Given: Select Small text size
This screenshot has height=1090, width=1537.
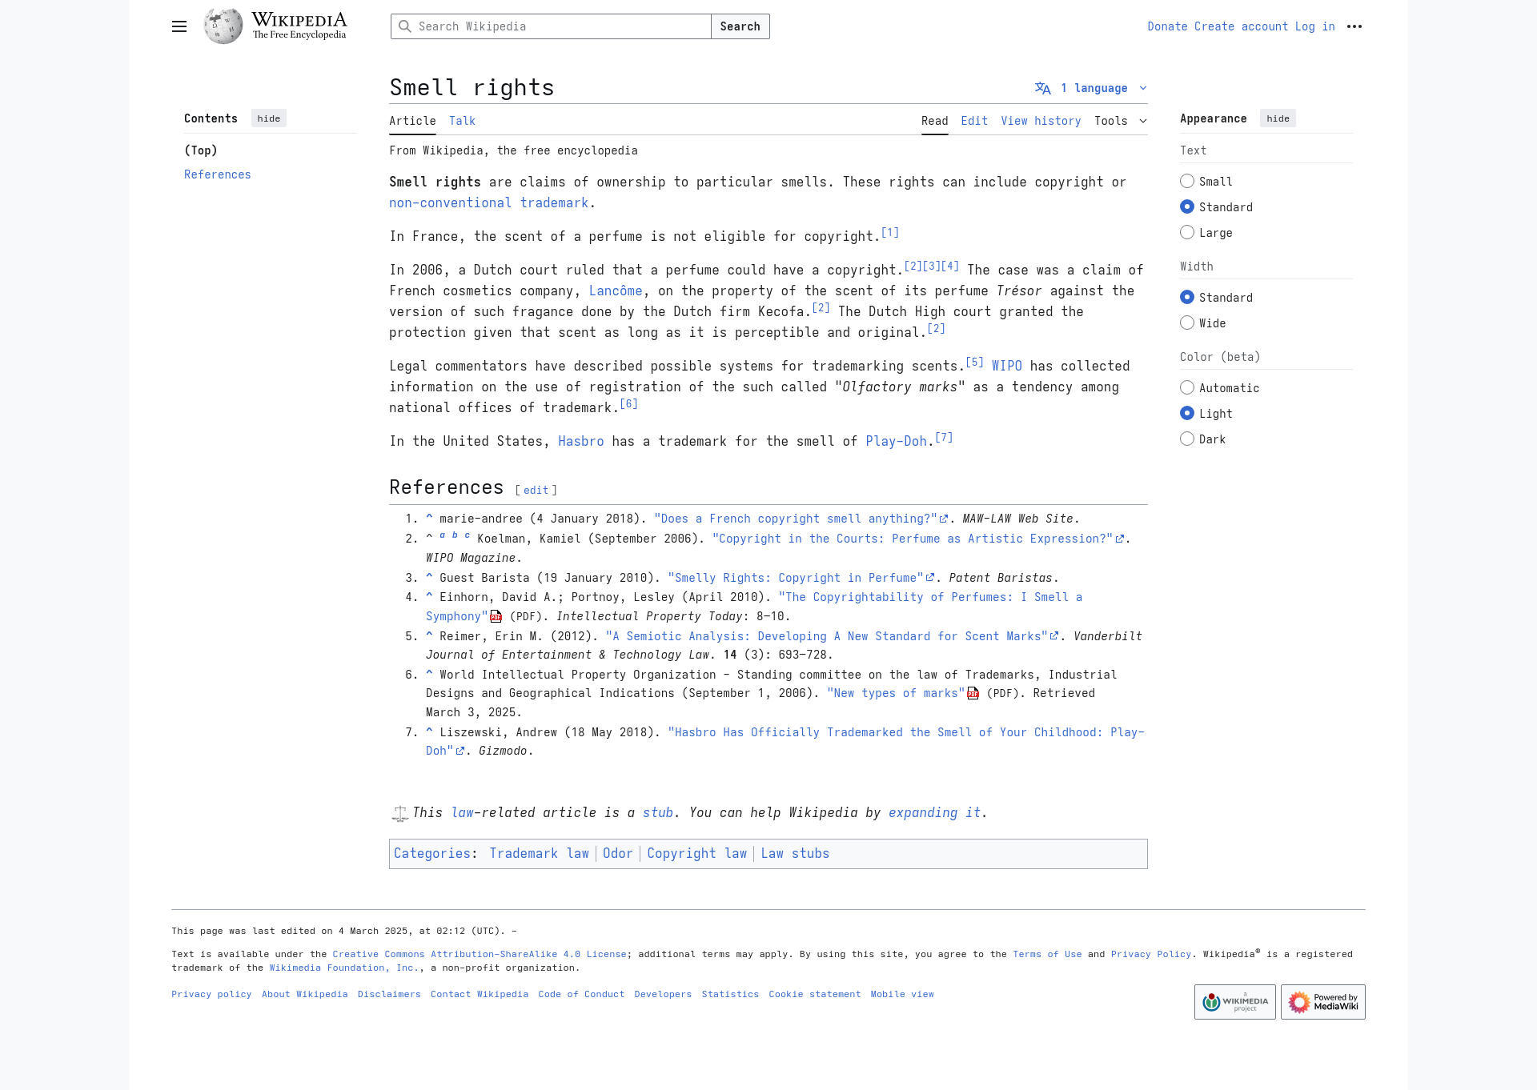Looking at the screenshot, I should [x=1187, y=182].
